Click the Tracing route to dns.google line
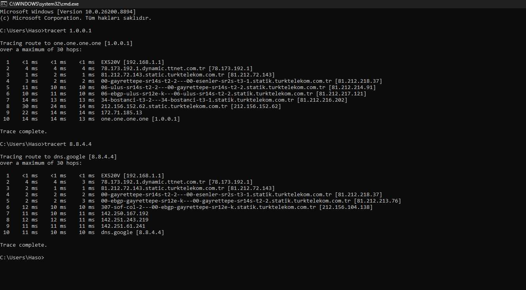This screenshot has height=290, width=526. pos(58,157)
